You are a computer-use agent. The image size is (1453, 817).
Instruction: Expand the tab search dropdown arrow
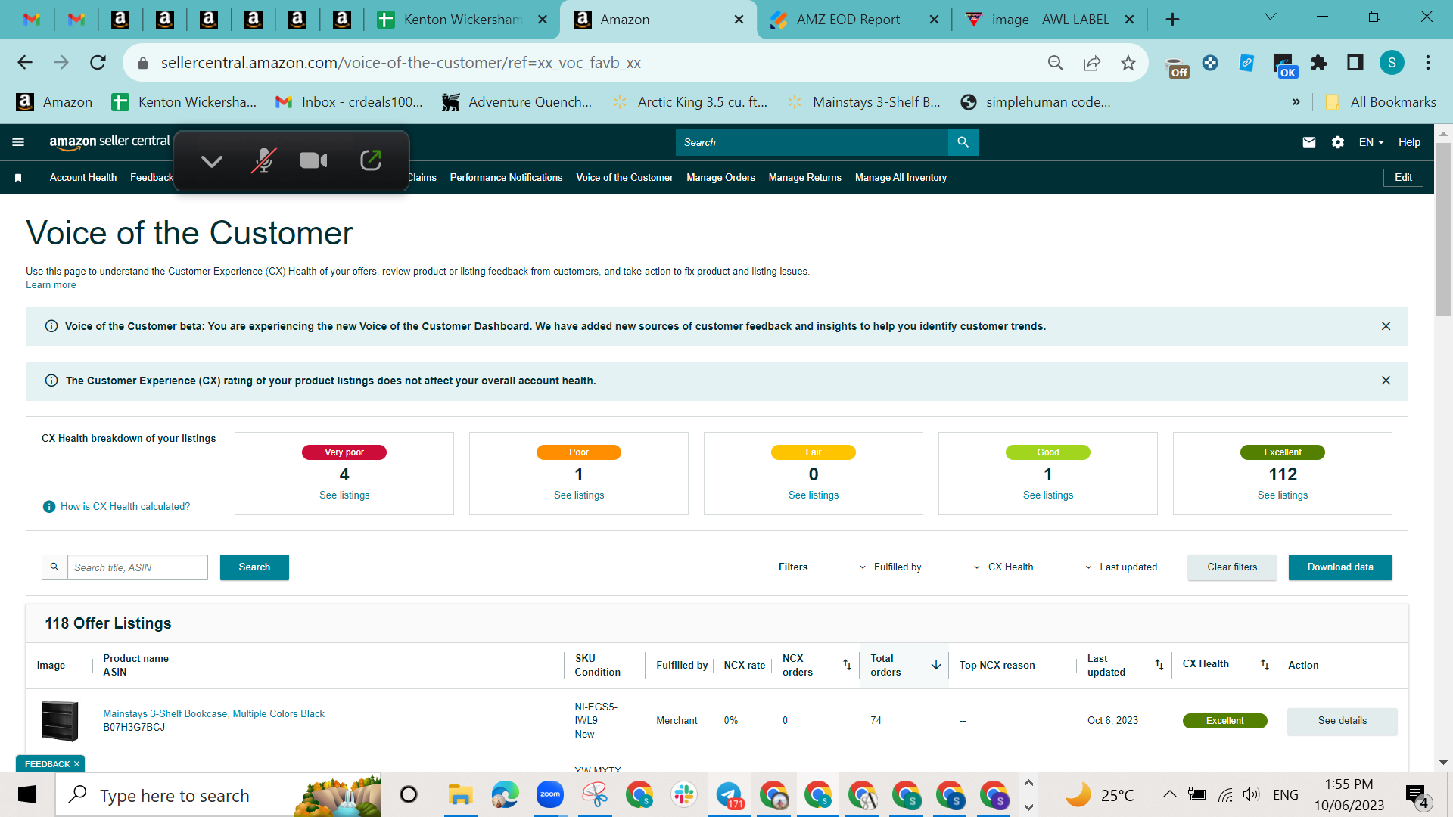point(1271,17)
